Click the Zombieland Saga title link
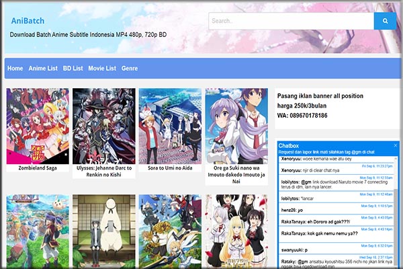 (38, 168)
